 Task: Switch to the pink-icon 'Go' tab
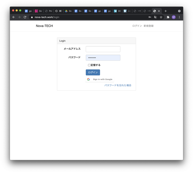click(x=38, y=11)
